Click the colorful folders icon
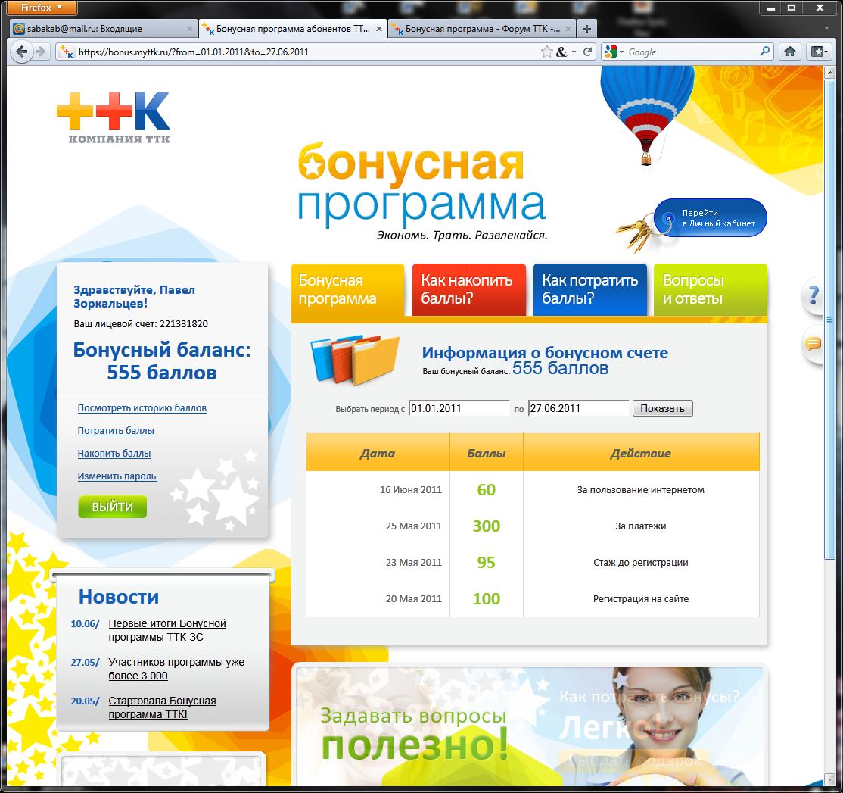Viewport: 843px width, 793px height. click(x=356, y=359)
